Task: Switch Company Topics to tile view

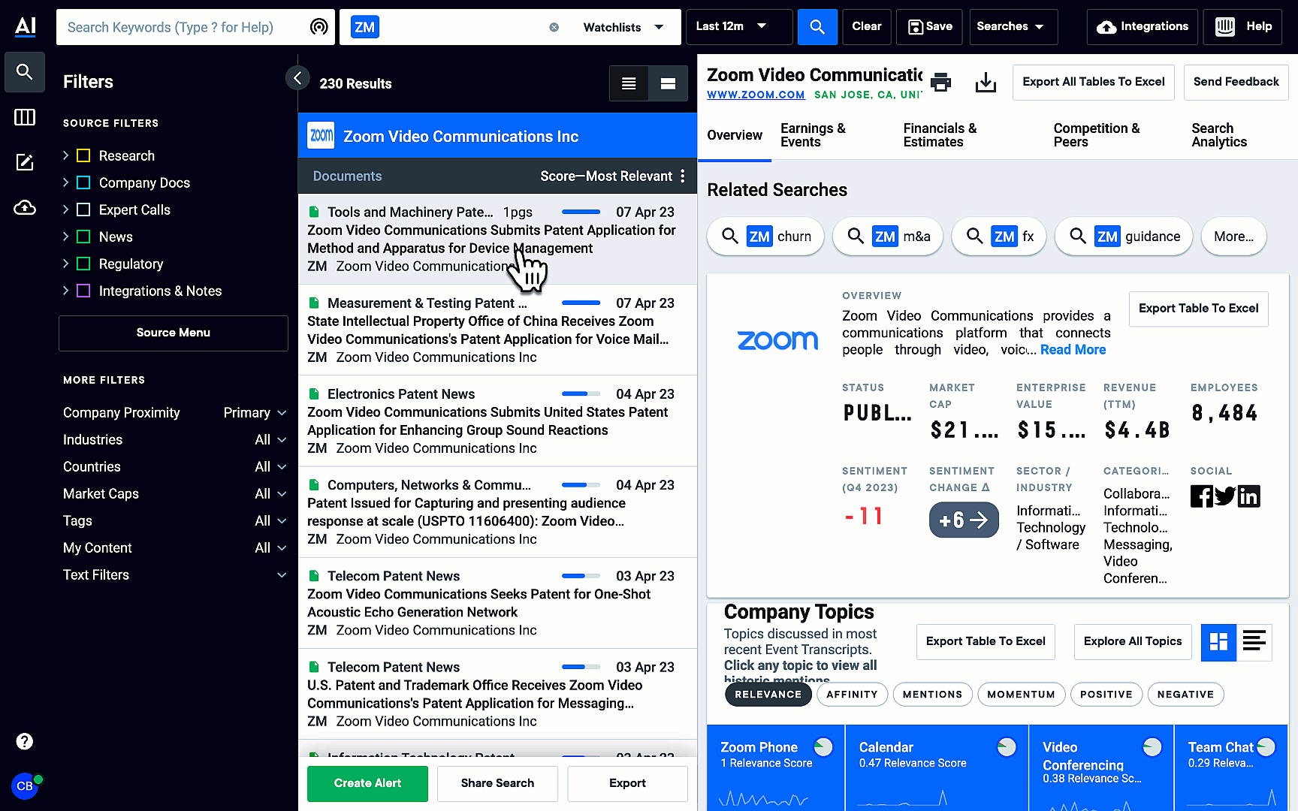Action: (1218, 642)
